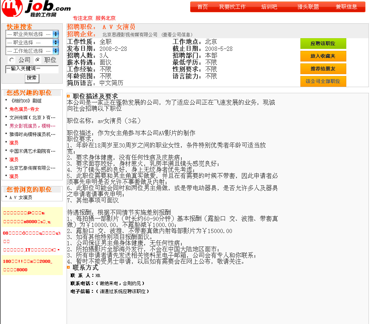Expand the 职业选择 dropdown
This screenshot has height=324, width=375.
point(32,42)
